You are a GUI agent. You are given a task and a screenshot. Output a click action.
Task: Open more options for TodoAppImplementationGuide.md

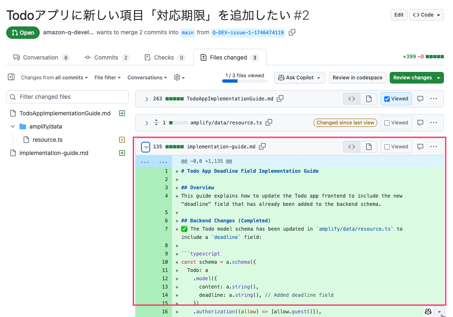[434, 99]
